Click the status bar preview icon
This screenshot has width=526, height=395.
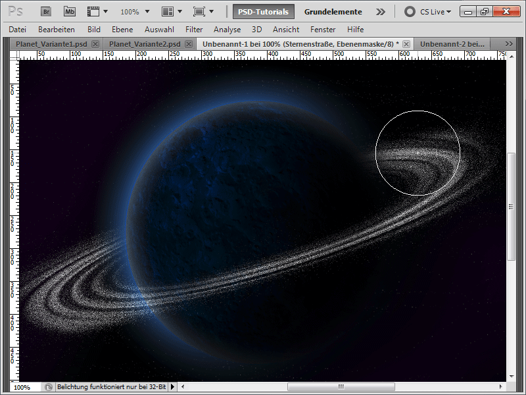49,387
